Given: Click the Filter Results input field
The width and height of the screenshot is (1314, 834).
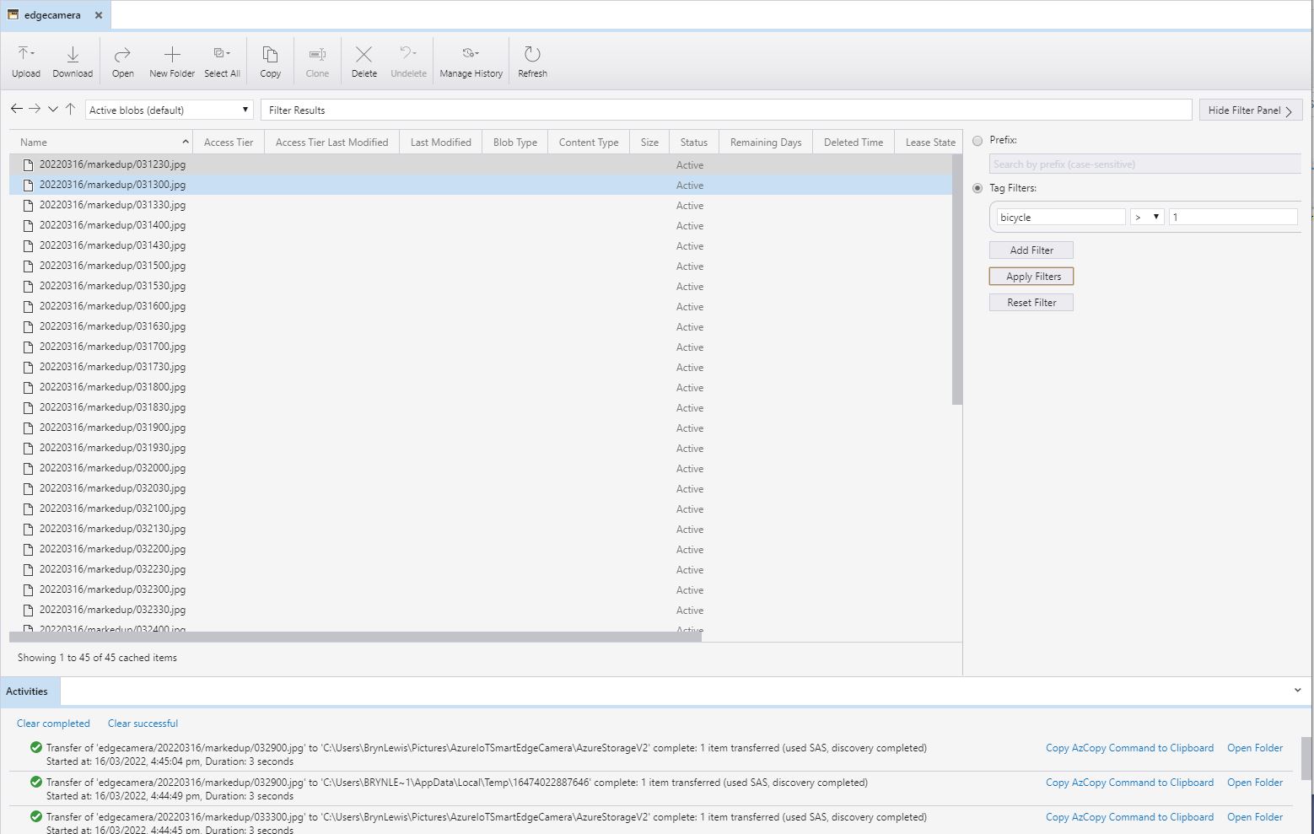Looking at the screenshot, I should pyautogui.click(x=725, y=110).
